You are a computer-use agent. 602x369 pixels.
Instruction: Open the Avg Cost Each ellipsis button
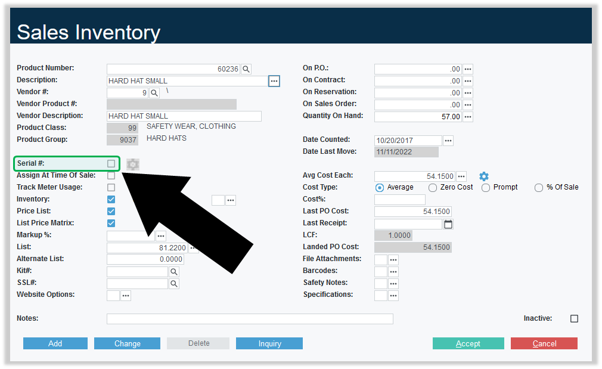click(461, 176)
